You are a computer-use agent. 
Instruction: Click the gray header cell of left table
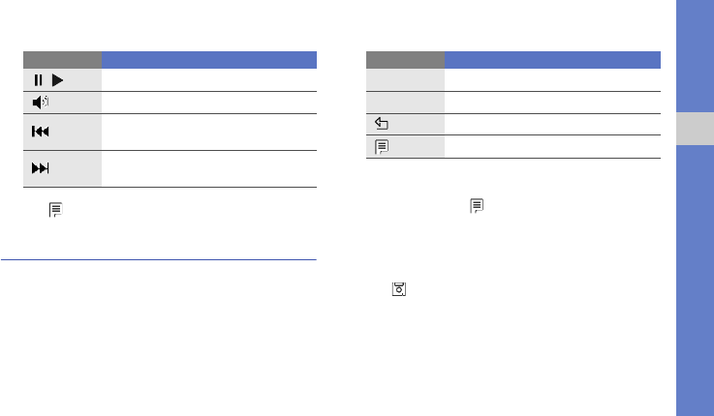(x=63, y=59)
